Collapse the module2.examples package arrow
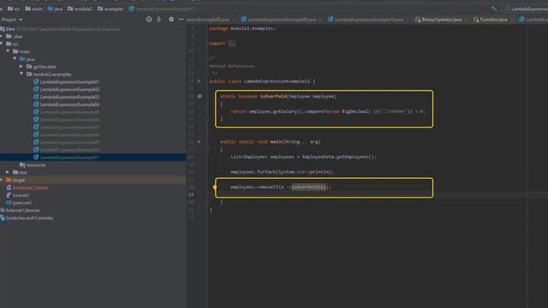The width and height of the screenshot is (548, 308). pyautogui.click(x=21, y=74)
